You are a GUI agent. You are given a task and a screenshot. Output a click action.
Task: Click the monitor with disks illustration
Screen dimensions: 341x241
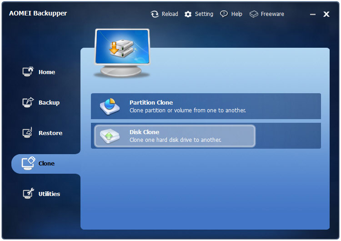point(122,53)
